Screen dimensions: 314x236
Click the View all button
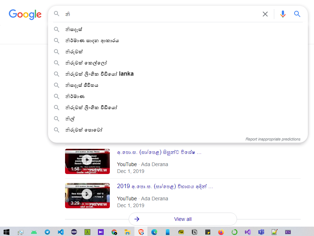point(182,219)
